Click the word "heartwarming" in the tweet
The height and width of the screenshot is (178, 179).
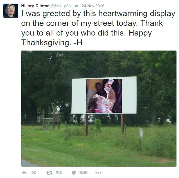(123, 14)
